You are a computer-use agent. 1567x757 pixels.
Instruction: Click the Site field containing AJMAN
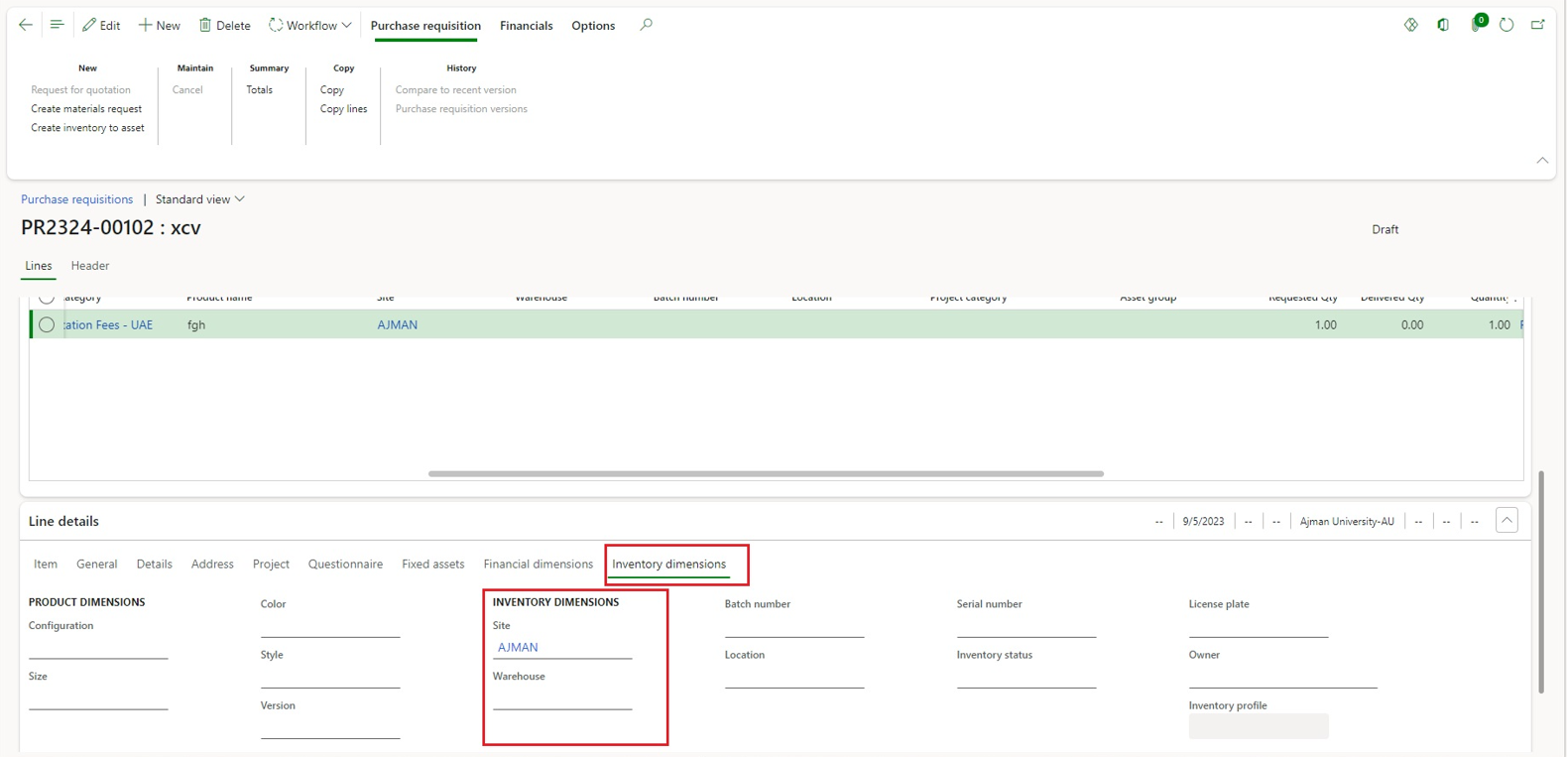click(562, 647)
